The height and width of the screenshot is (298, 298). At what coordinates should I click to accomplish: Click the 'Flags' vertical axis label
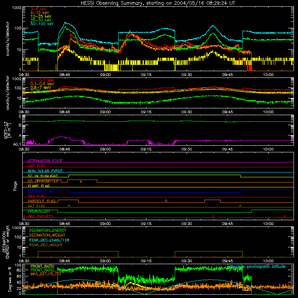coord(15,186)
